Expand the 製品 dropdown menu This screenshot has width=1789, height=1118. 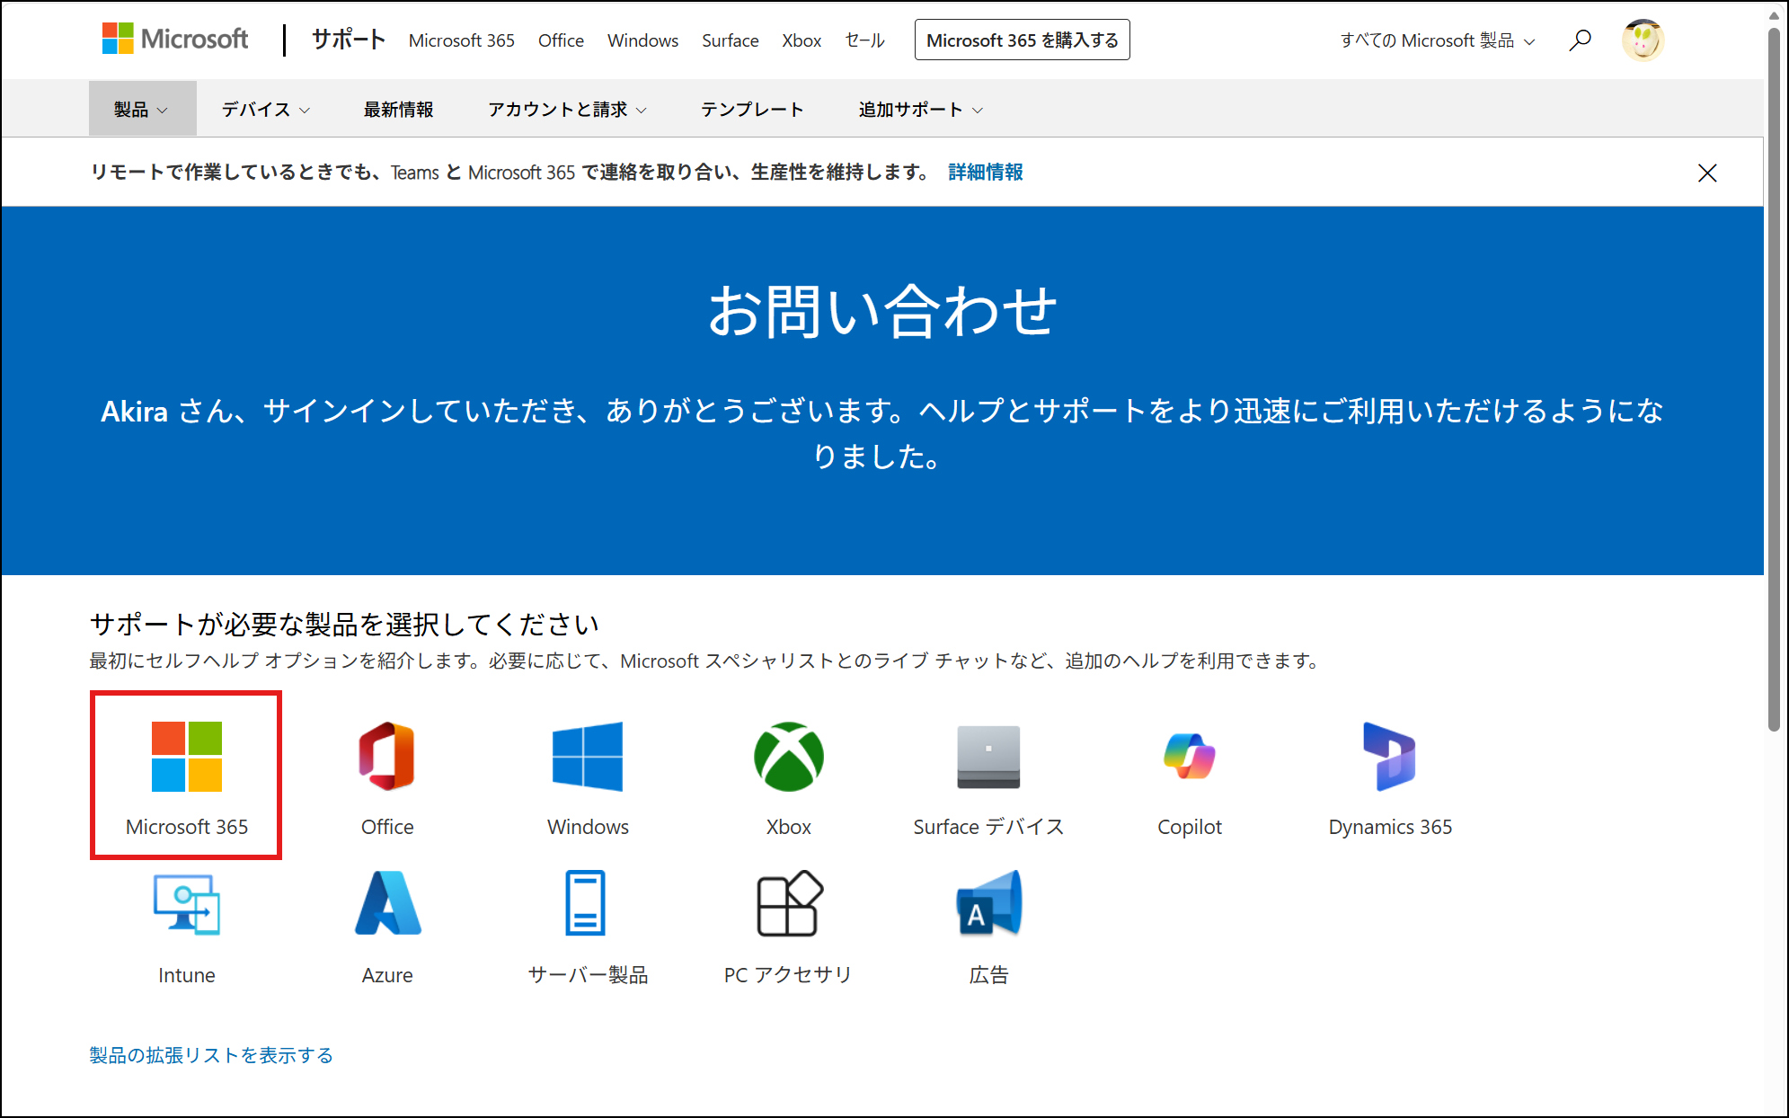click(142, 109)
